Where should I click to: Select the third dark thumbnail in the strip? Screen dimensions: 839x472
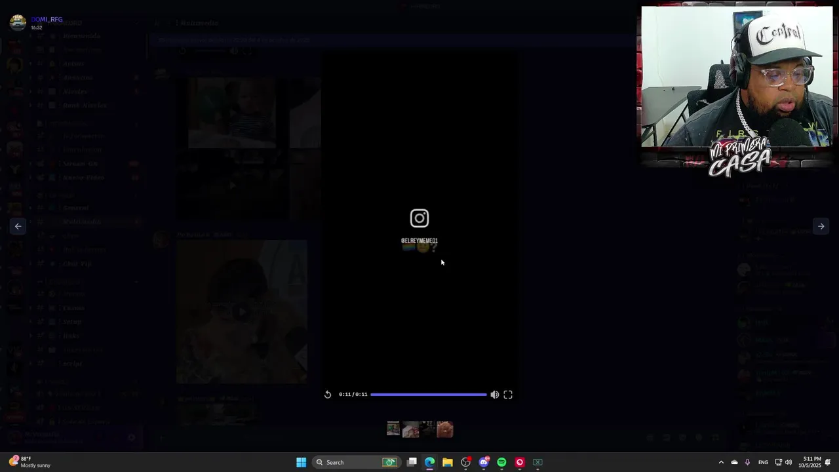click(x=427, y=429)
